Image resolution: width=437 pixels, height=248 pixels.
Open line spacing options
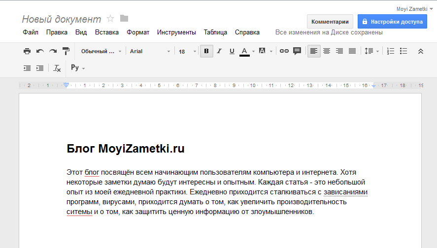point(369,51)
